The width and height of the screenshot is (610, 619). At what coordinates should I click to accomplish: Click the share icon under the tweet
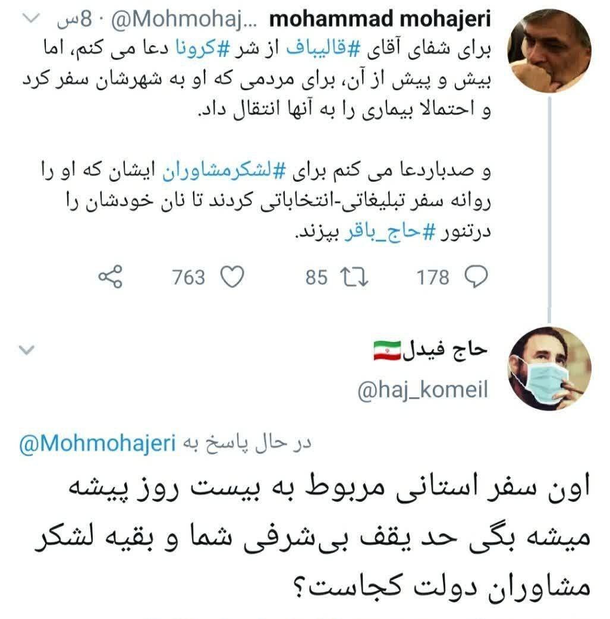(x=111, y=277)
